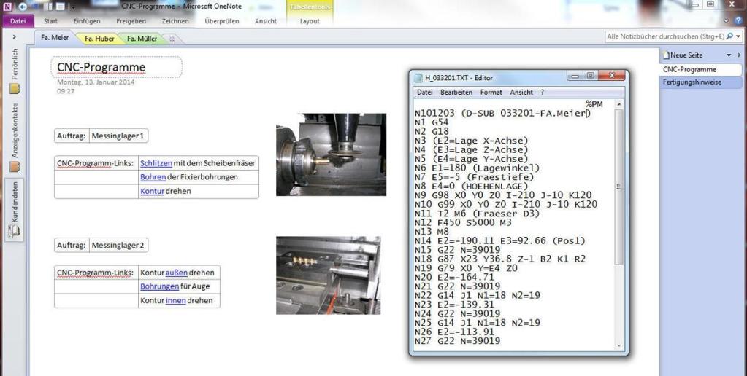Switch to the Start ribbon tab
The height and width of the screenshot is (376, 747).
[50, 21]
